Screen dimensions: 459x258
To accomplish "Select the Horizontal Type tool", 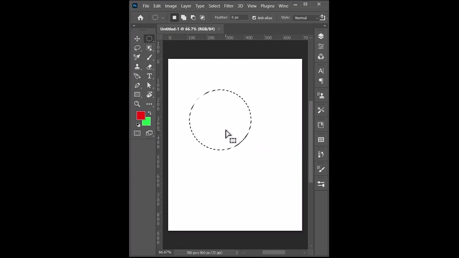I will tap(149, 76).
